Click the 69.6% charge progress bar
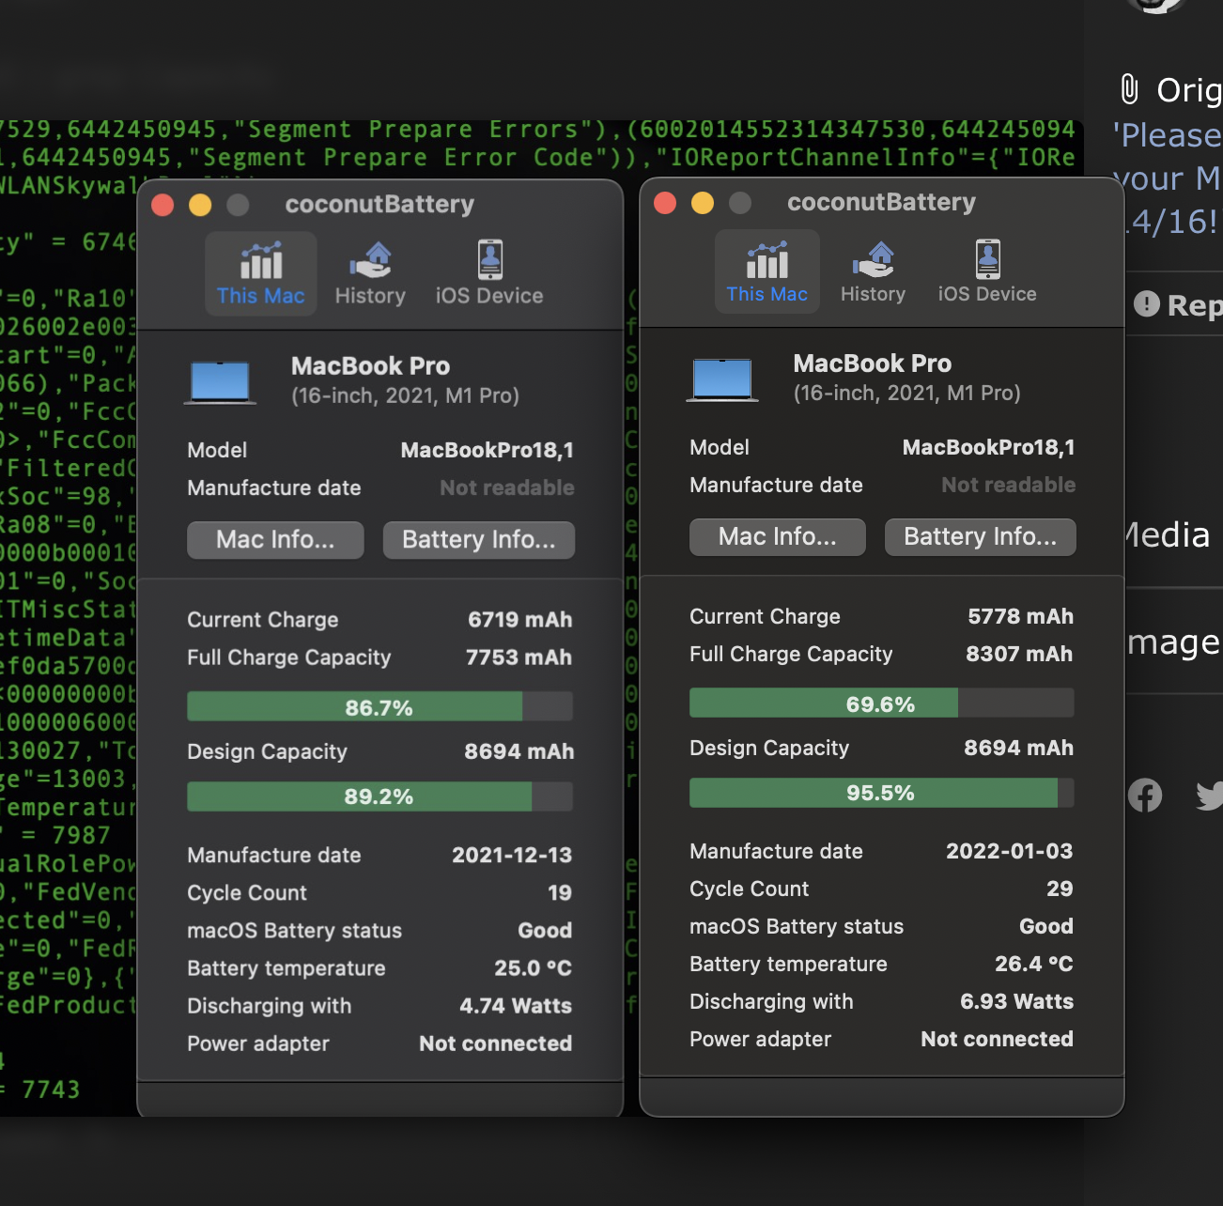 pos(881,703)
